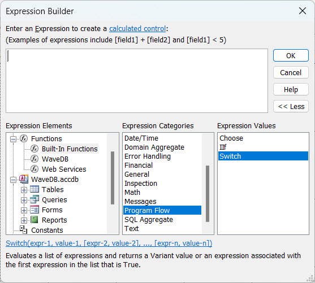Click the Queries icon in tree
Screen dimensions: 315x283
(x=34, y=199)
